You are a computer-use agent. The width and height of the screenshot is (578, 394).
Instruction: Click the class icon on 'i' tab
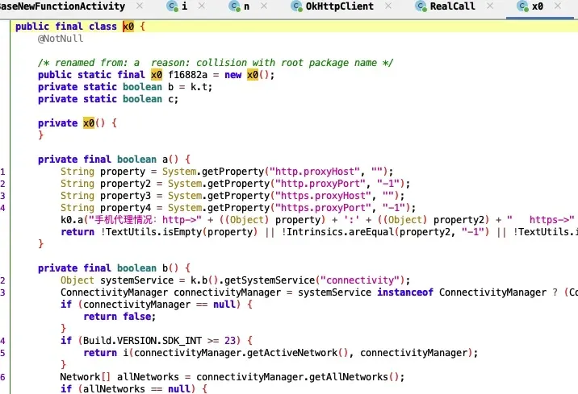pyautogui.click(x=172, y=6)
